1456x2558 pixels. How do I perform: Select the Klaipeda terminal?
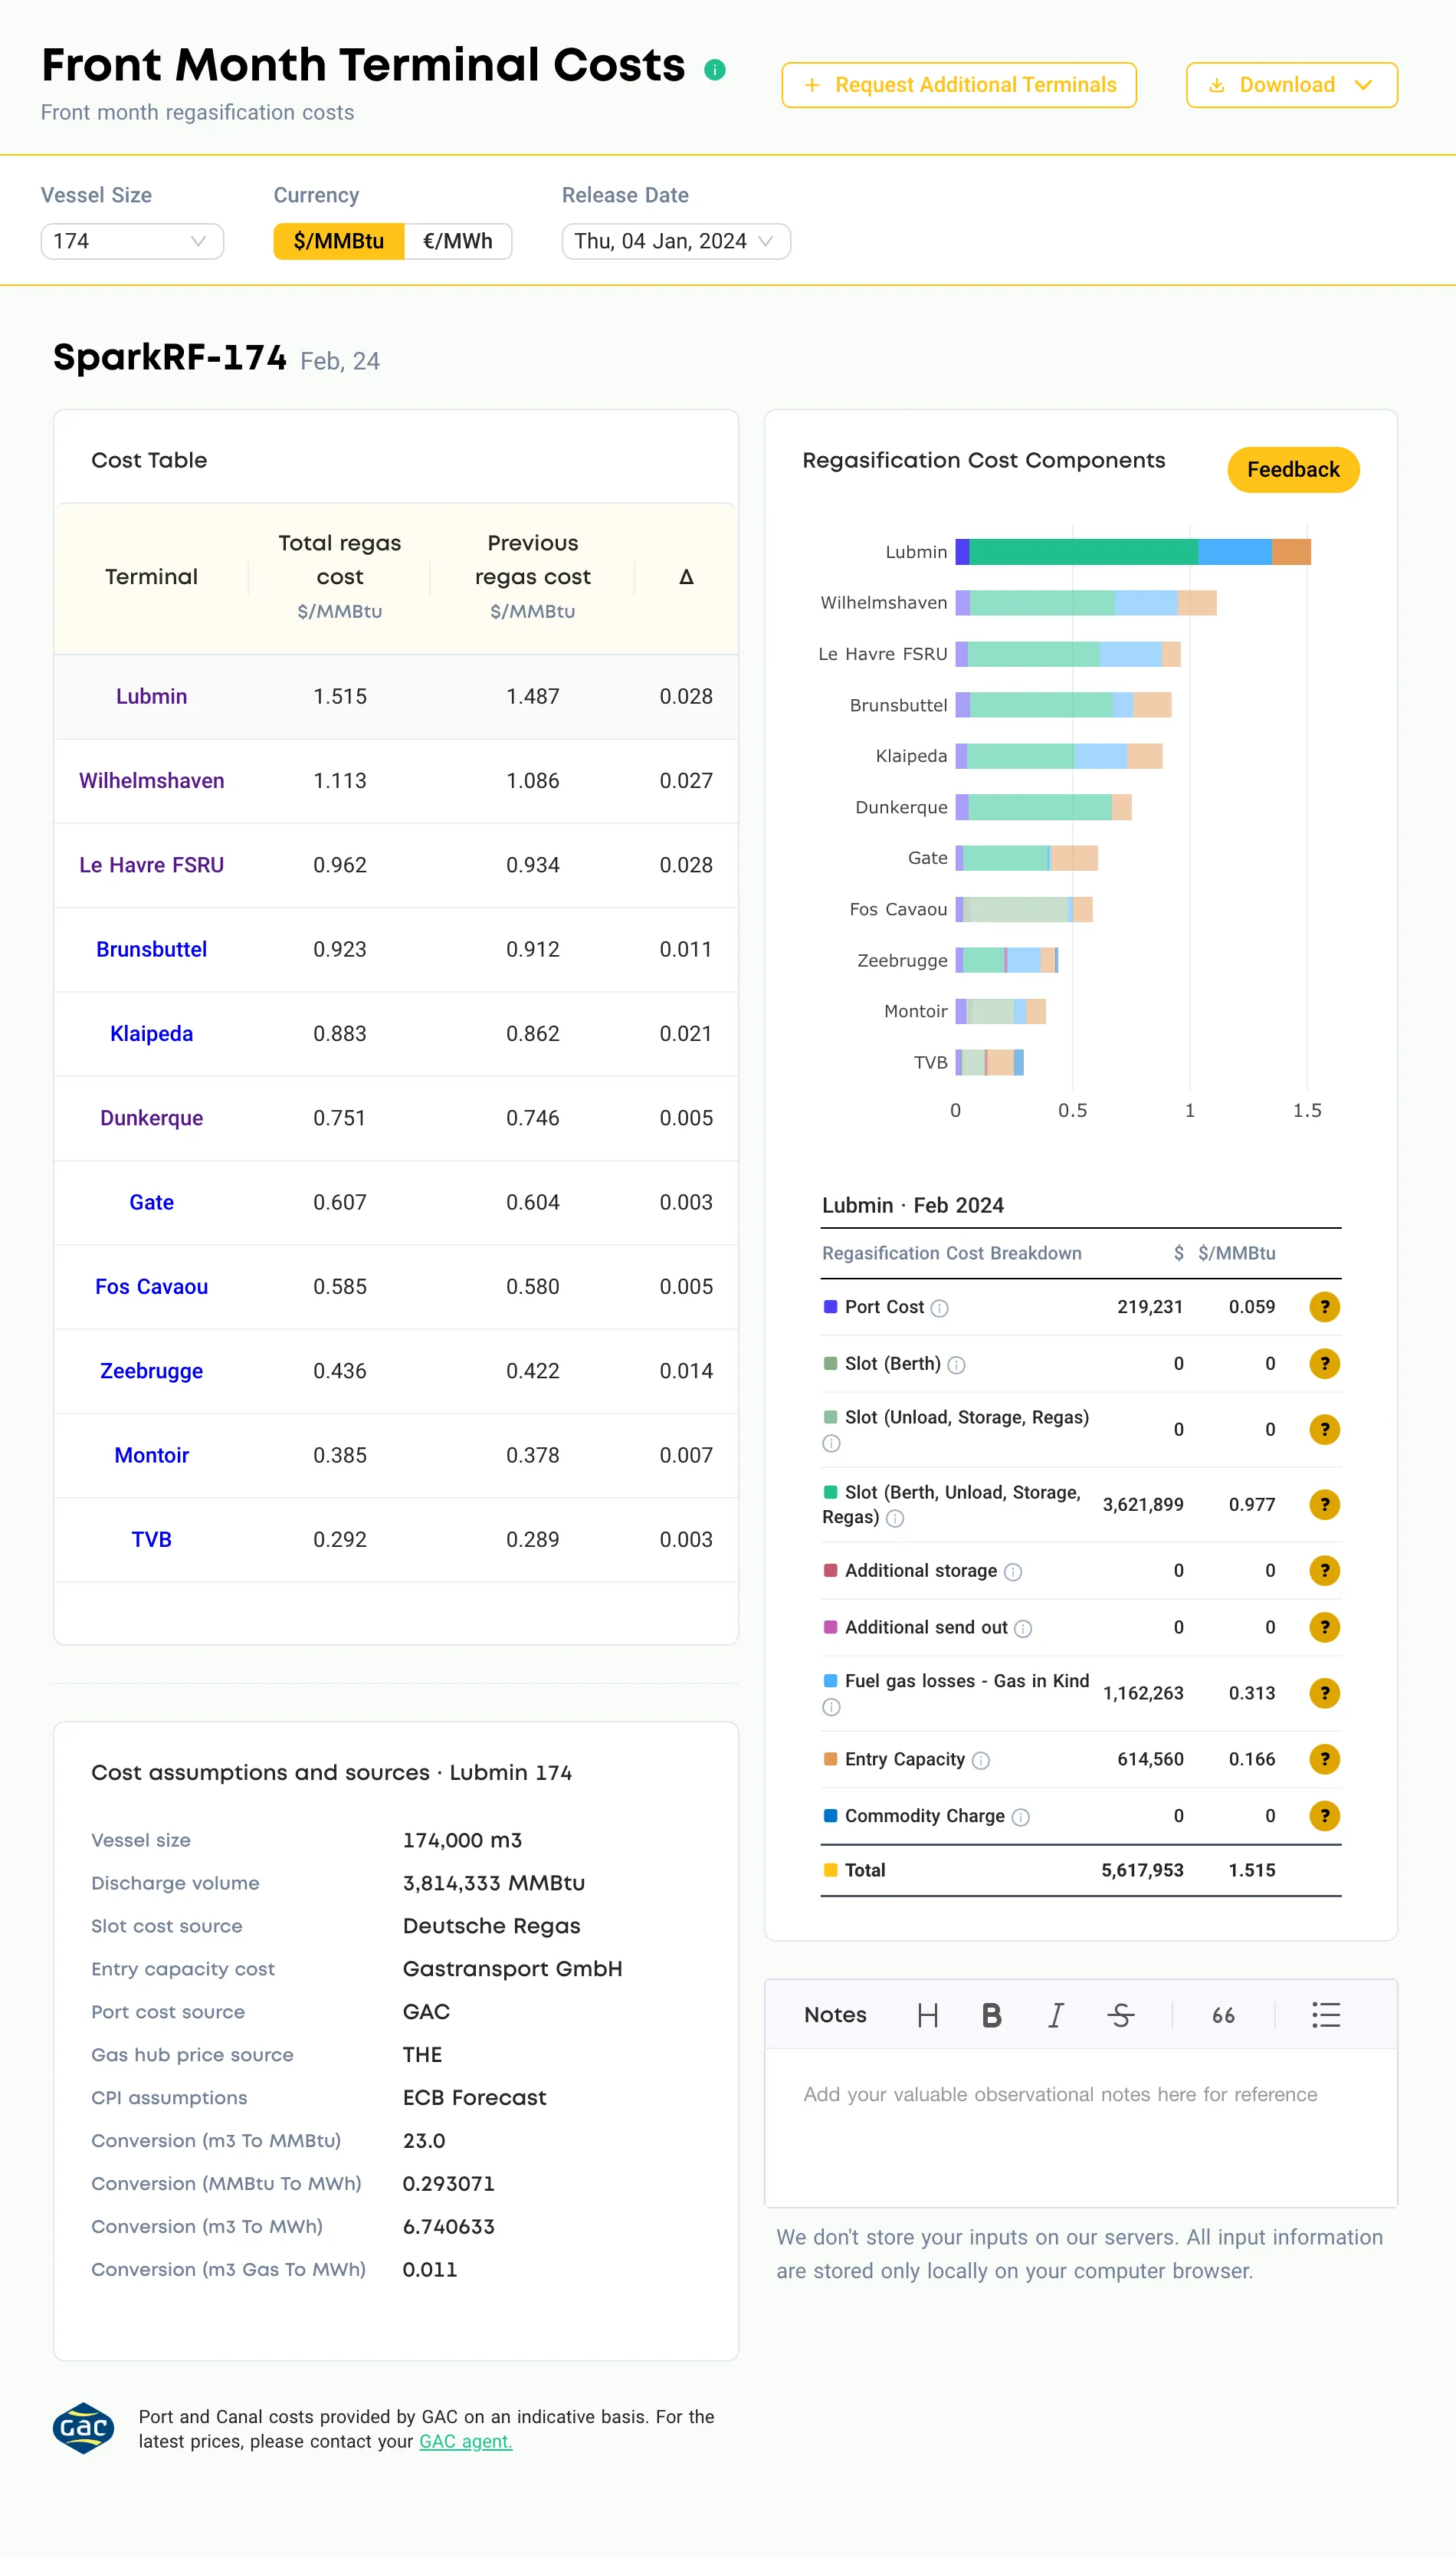coord(152,1034)
